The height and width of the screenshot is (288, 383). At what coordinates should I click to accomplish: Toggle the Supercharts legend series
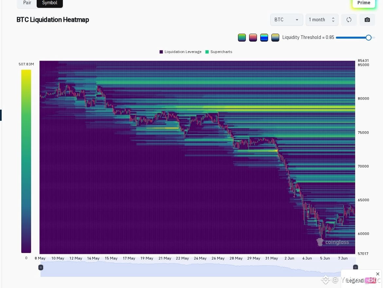pos(219,52)
